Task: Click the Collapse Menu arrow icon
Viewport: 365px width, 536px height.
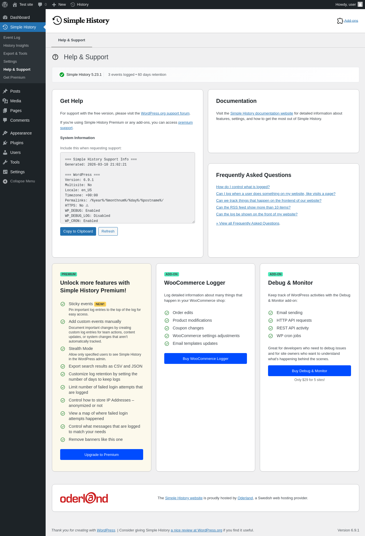Action: (5, 181)
